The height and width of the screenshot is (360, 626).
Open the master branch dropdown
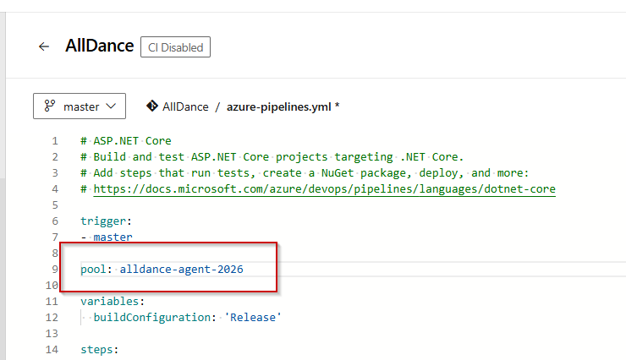(x=80, y=106)
